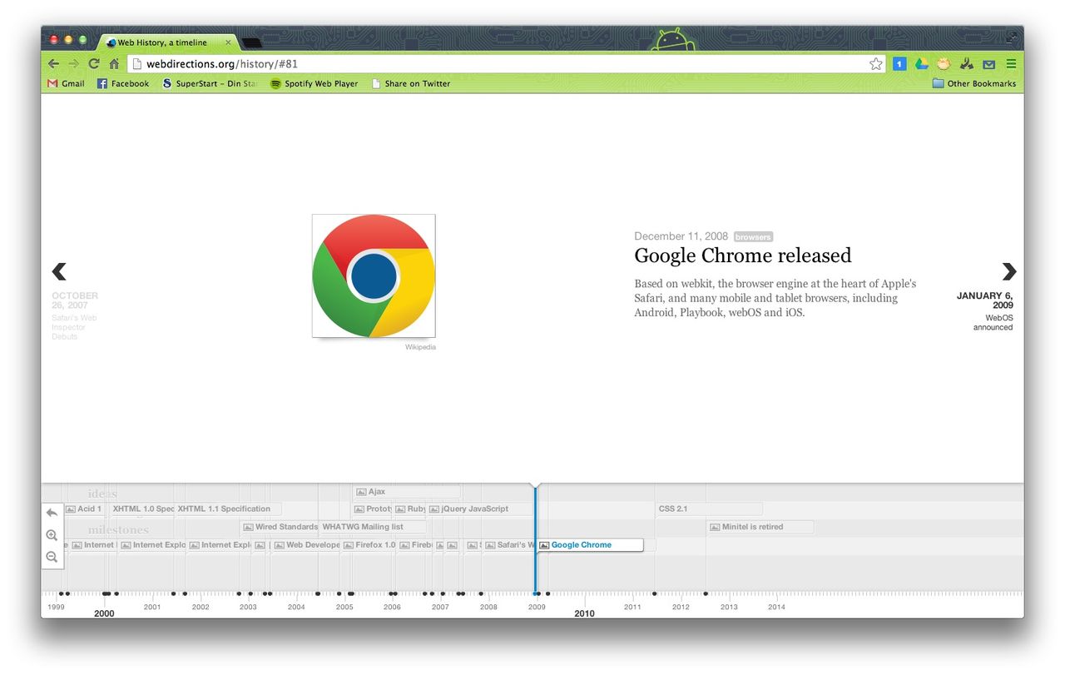Go to previous event Safari's Web Inspector

pyautogui.click(x=59, y=271)
